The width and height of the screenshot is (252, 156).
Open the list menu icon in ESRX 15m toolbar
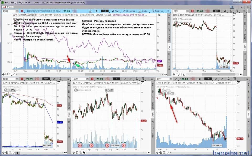(68, 79)
